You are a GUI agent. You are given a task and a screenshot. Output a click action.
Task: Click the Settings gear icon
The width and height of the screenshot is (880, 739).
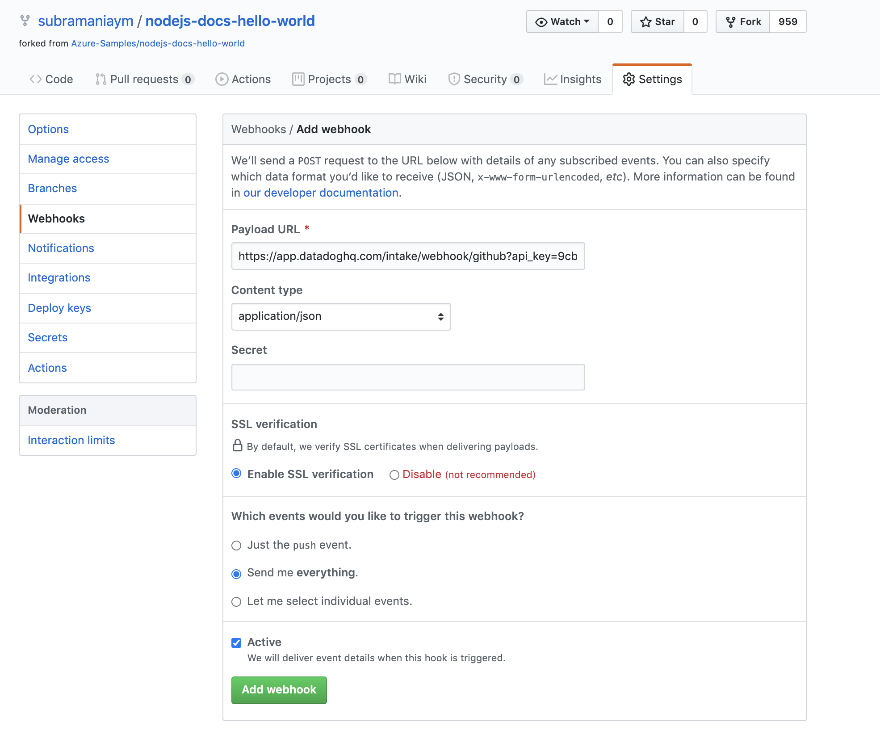pyautogui.click(x=629, y=79)
